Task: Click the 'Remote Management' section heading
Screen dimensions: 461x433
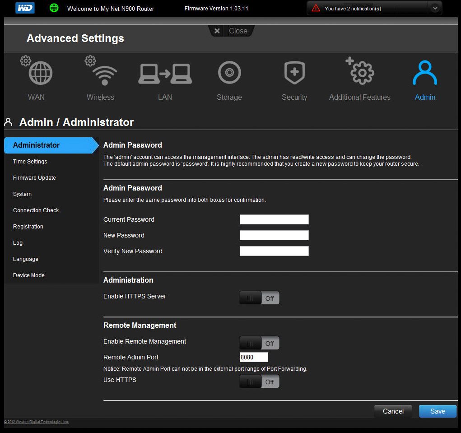Action: click(140, 325)
